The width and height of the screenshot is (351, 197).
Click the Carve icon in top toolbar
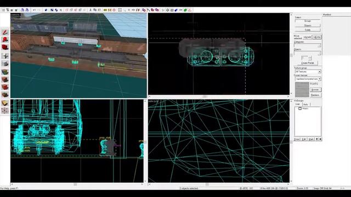pyautogui.click(x=46, y=10)
